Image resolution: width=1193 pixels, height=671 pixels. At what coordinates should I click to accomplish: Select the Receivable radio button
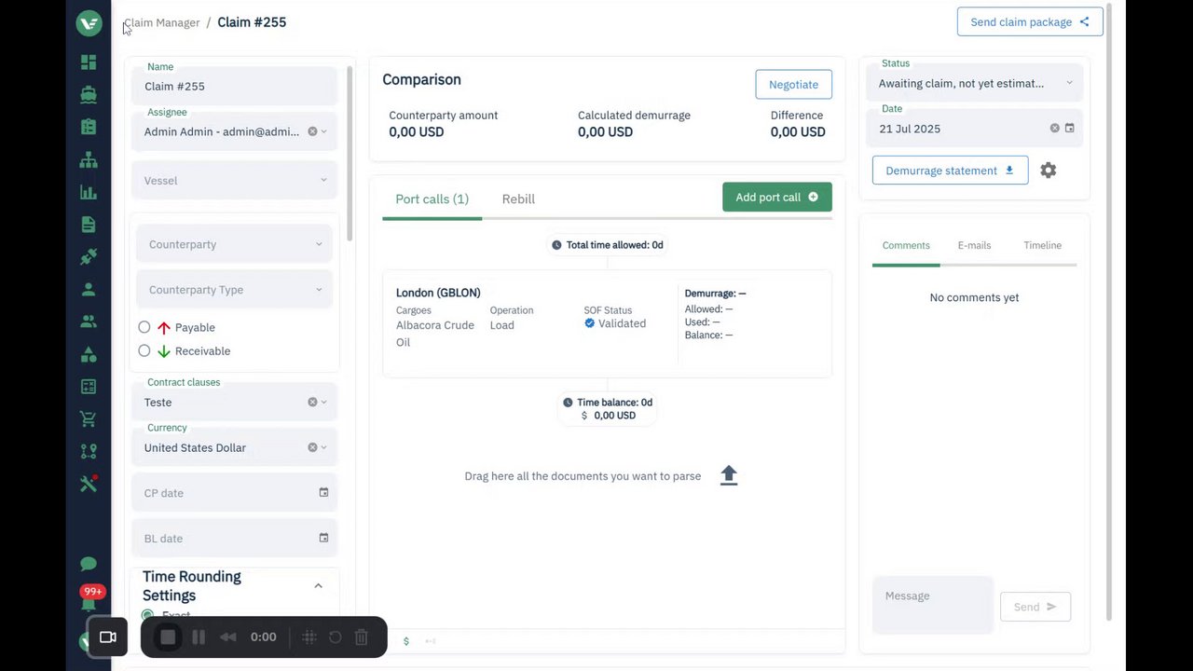click(x=144, y=351)
